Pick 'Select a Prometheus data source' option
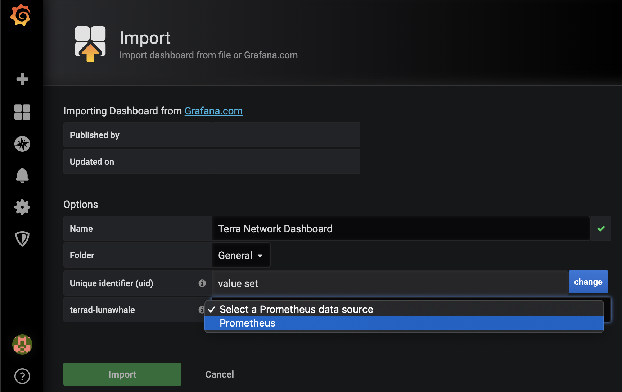This screenshot has width=622, height=392. coord(404,309)
